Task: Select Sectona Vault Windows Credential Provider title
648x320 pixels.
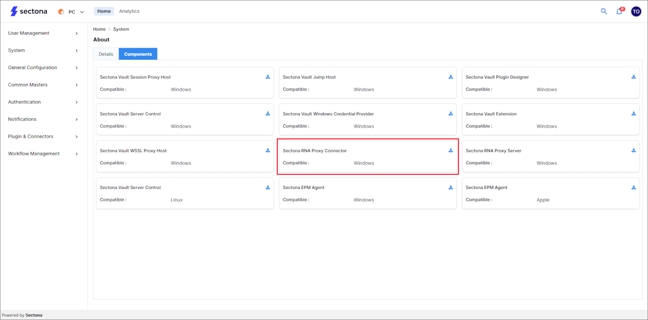Action: [x=328, y=114]
